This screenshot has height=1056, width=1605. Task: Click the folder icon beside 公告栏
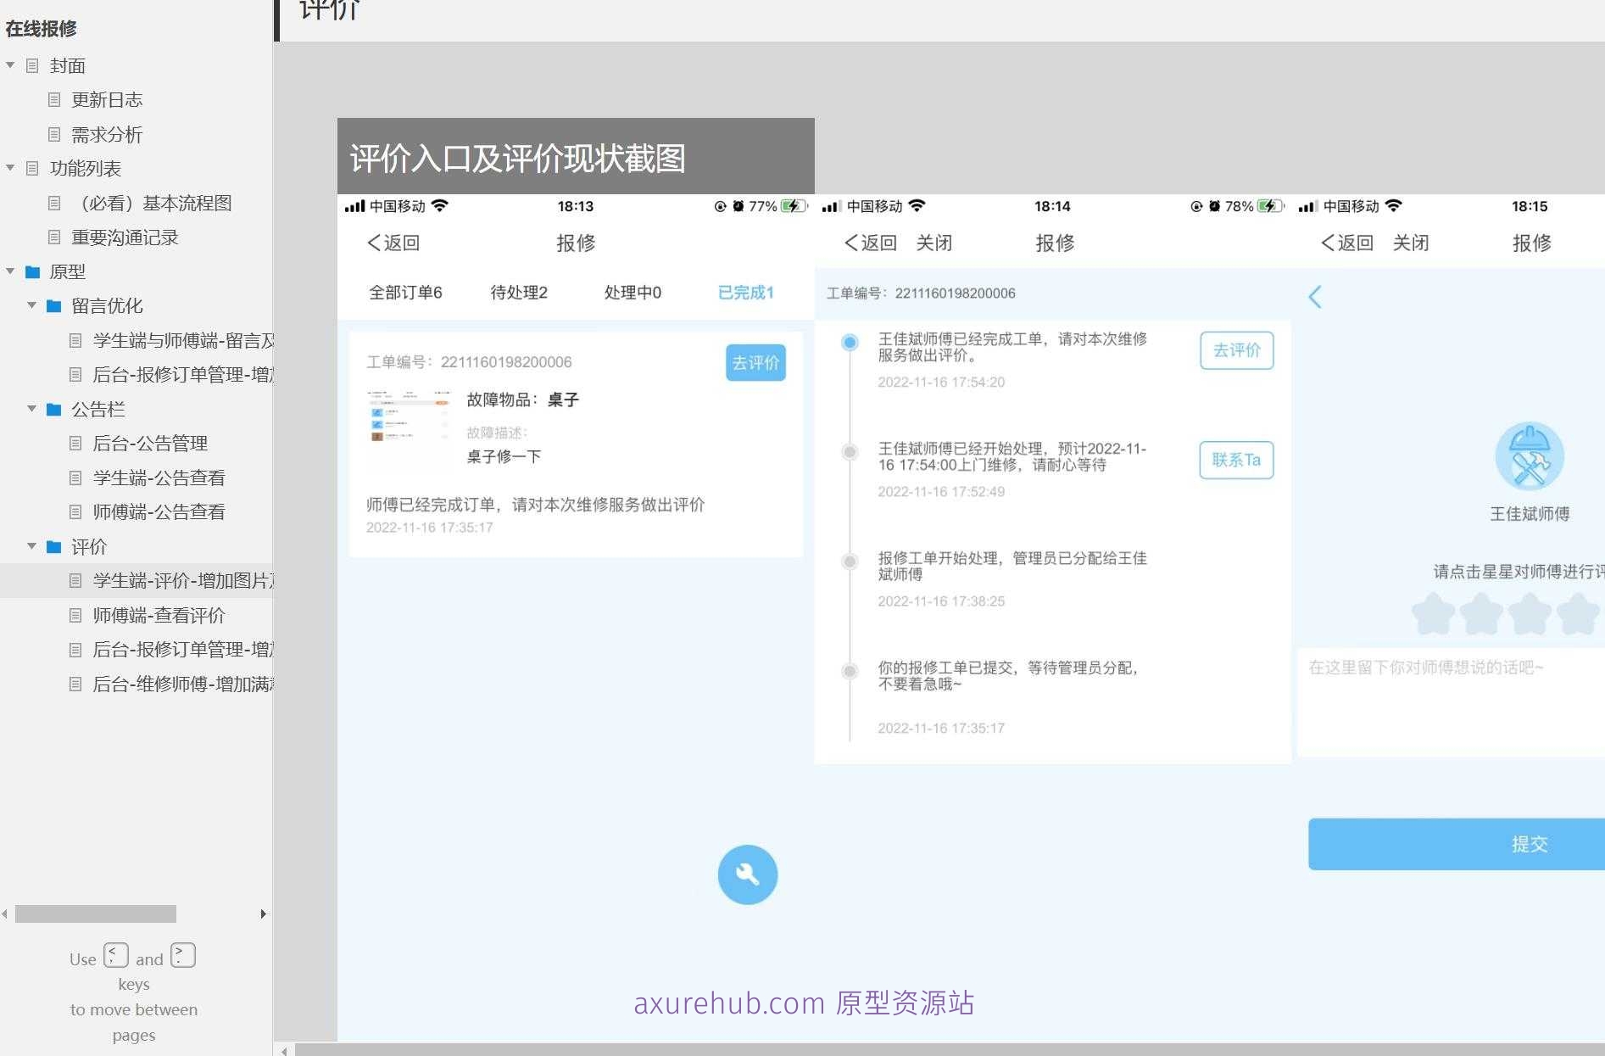click(x=53, y=409)
